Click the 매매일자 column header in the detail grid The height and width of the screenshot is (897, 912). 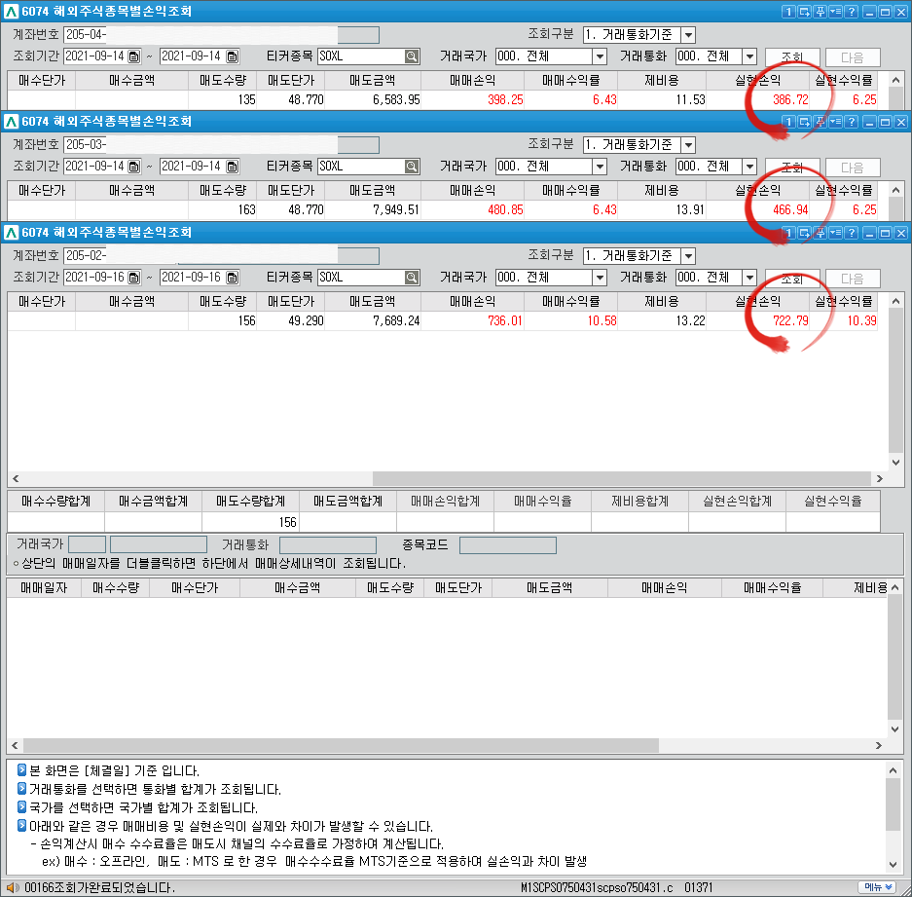pos(44,588)
